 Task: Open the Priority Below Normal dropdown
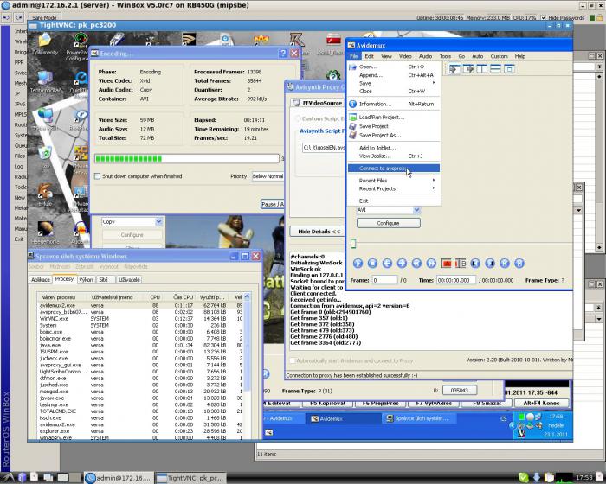coord(268,176)
